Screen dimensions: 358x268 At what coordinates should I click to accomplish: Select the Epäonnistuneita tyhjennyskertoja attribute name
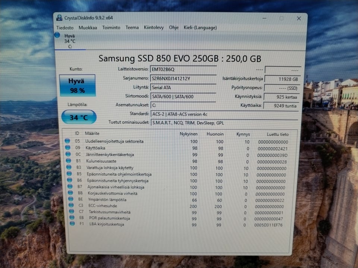(x=117, y=181)
